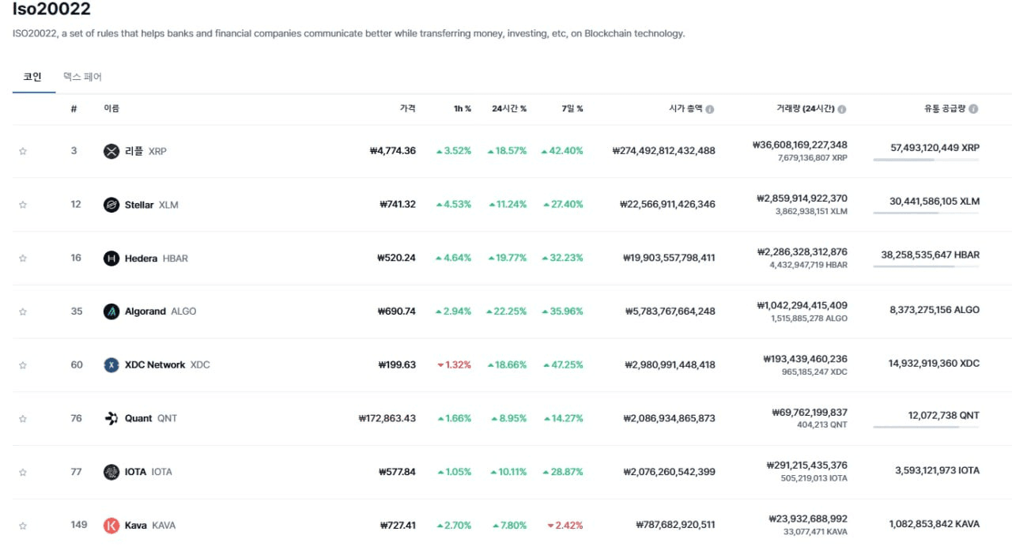Sort by the 거래량 (24시간) column header
The height and width of the screenshot is (547, 1012).
point(806,109)
